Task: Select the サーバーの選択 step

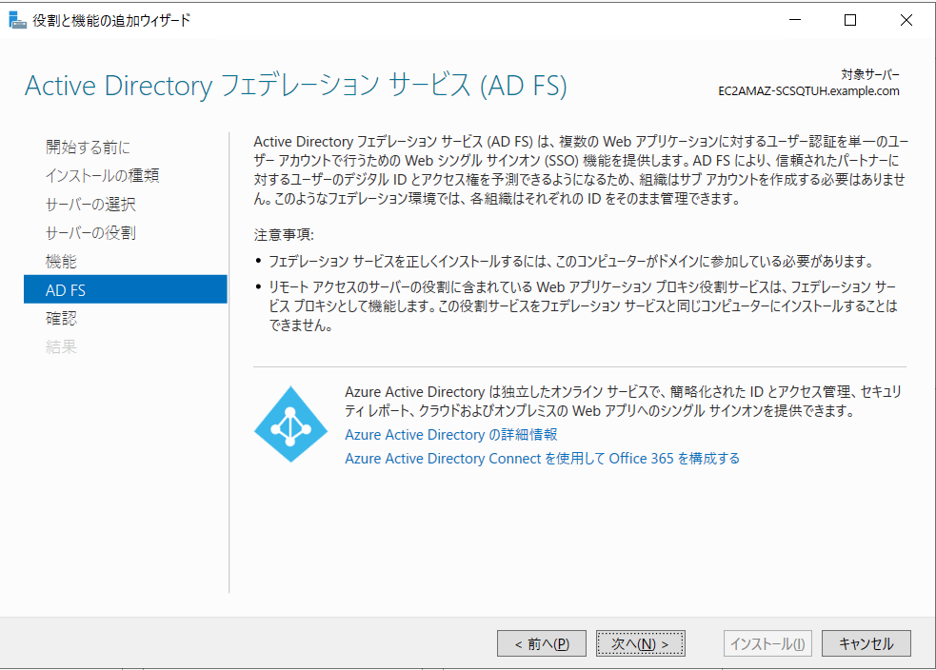Action: point(90,204)
